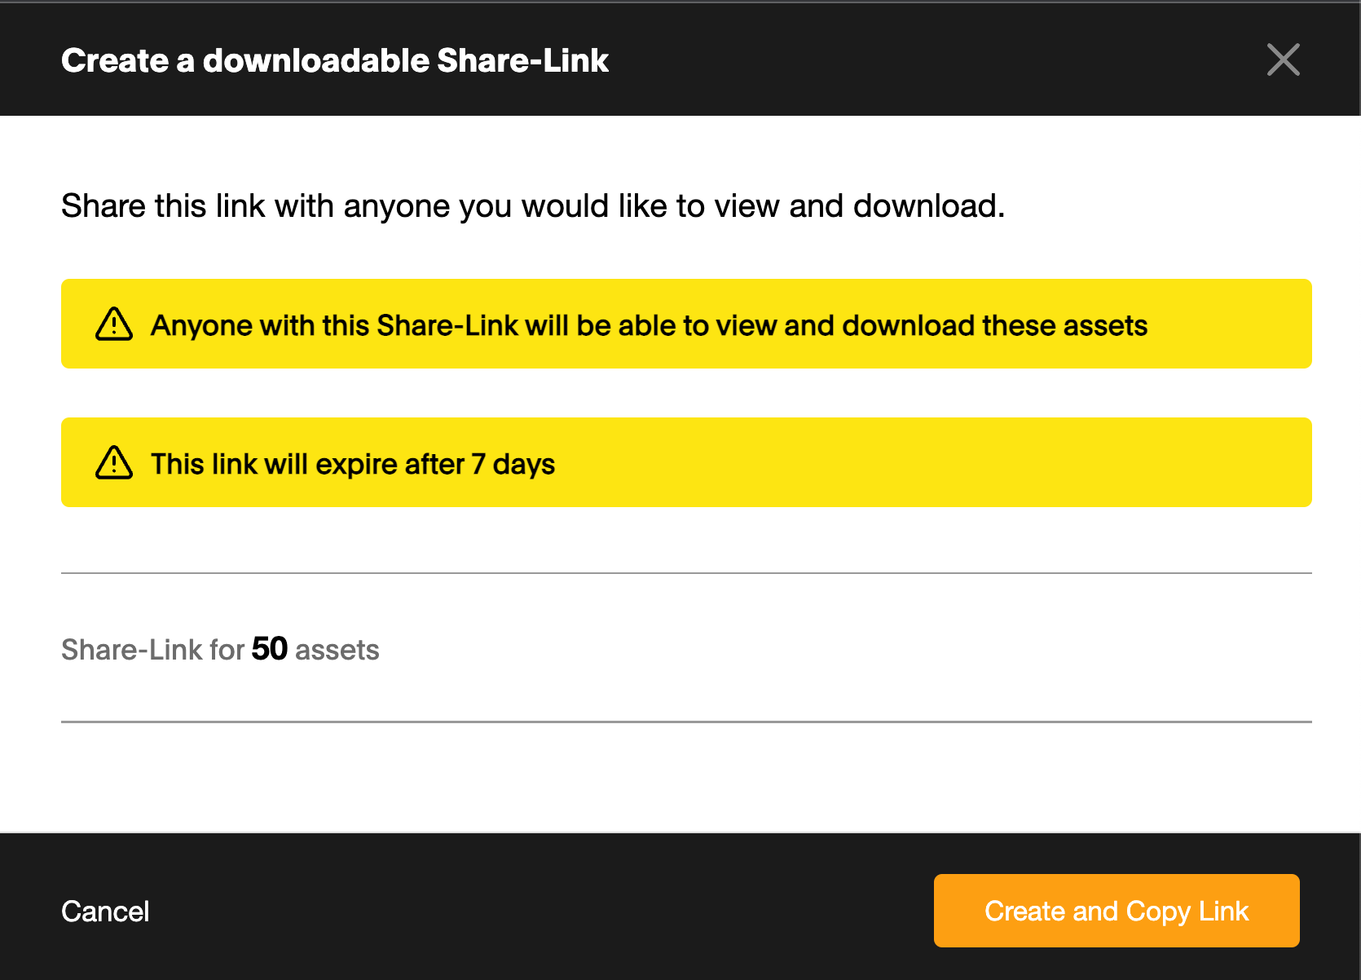The width and height of the screenshot is (1361, 980).
Task: Click the divider line above the asset count
Action: pyautogui.click(x=686, y=573)
